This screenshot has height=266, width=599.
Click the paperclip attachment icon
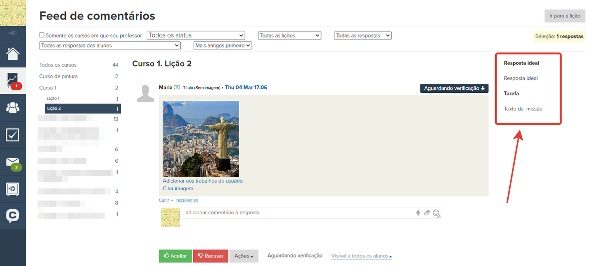click(427, 213)
